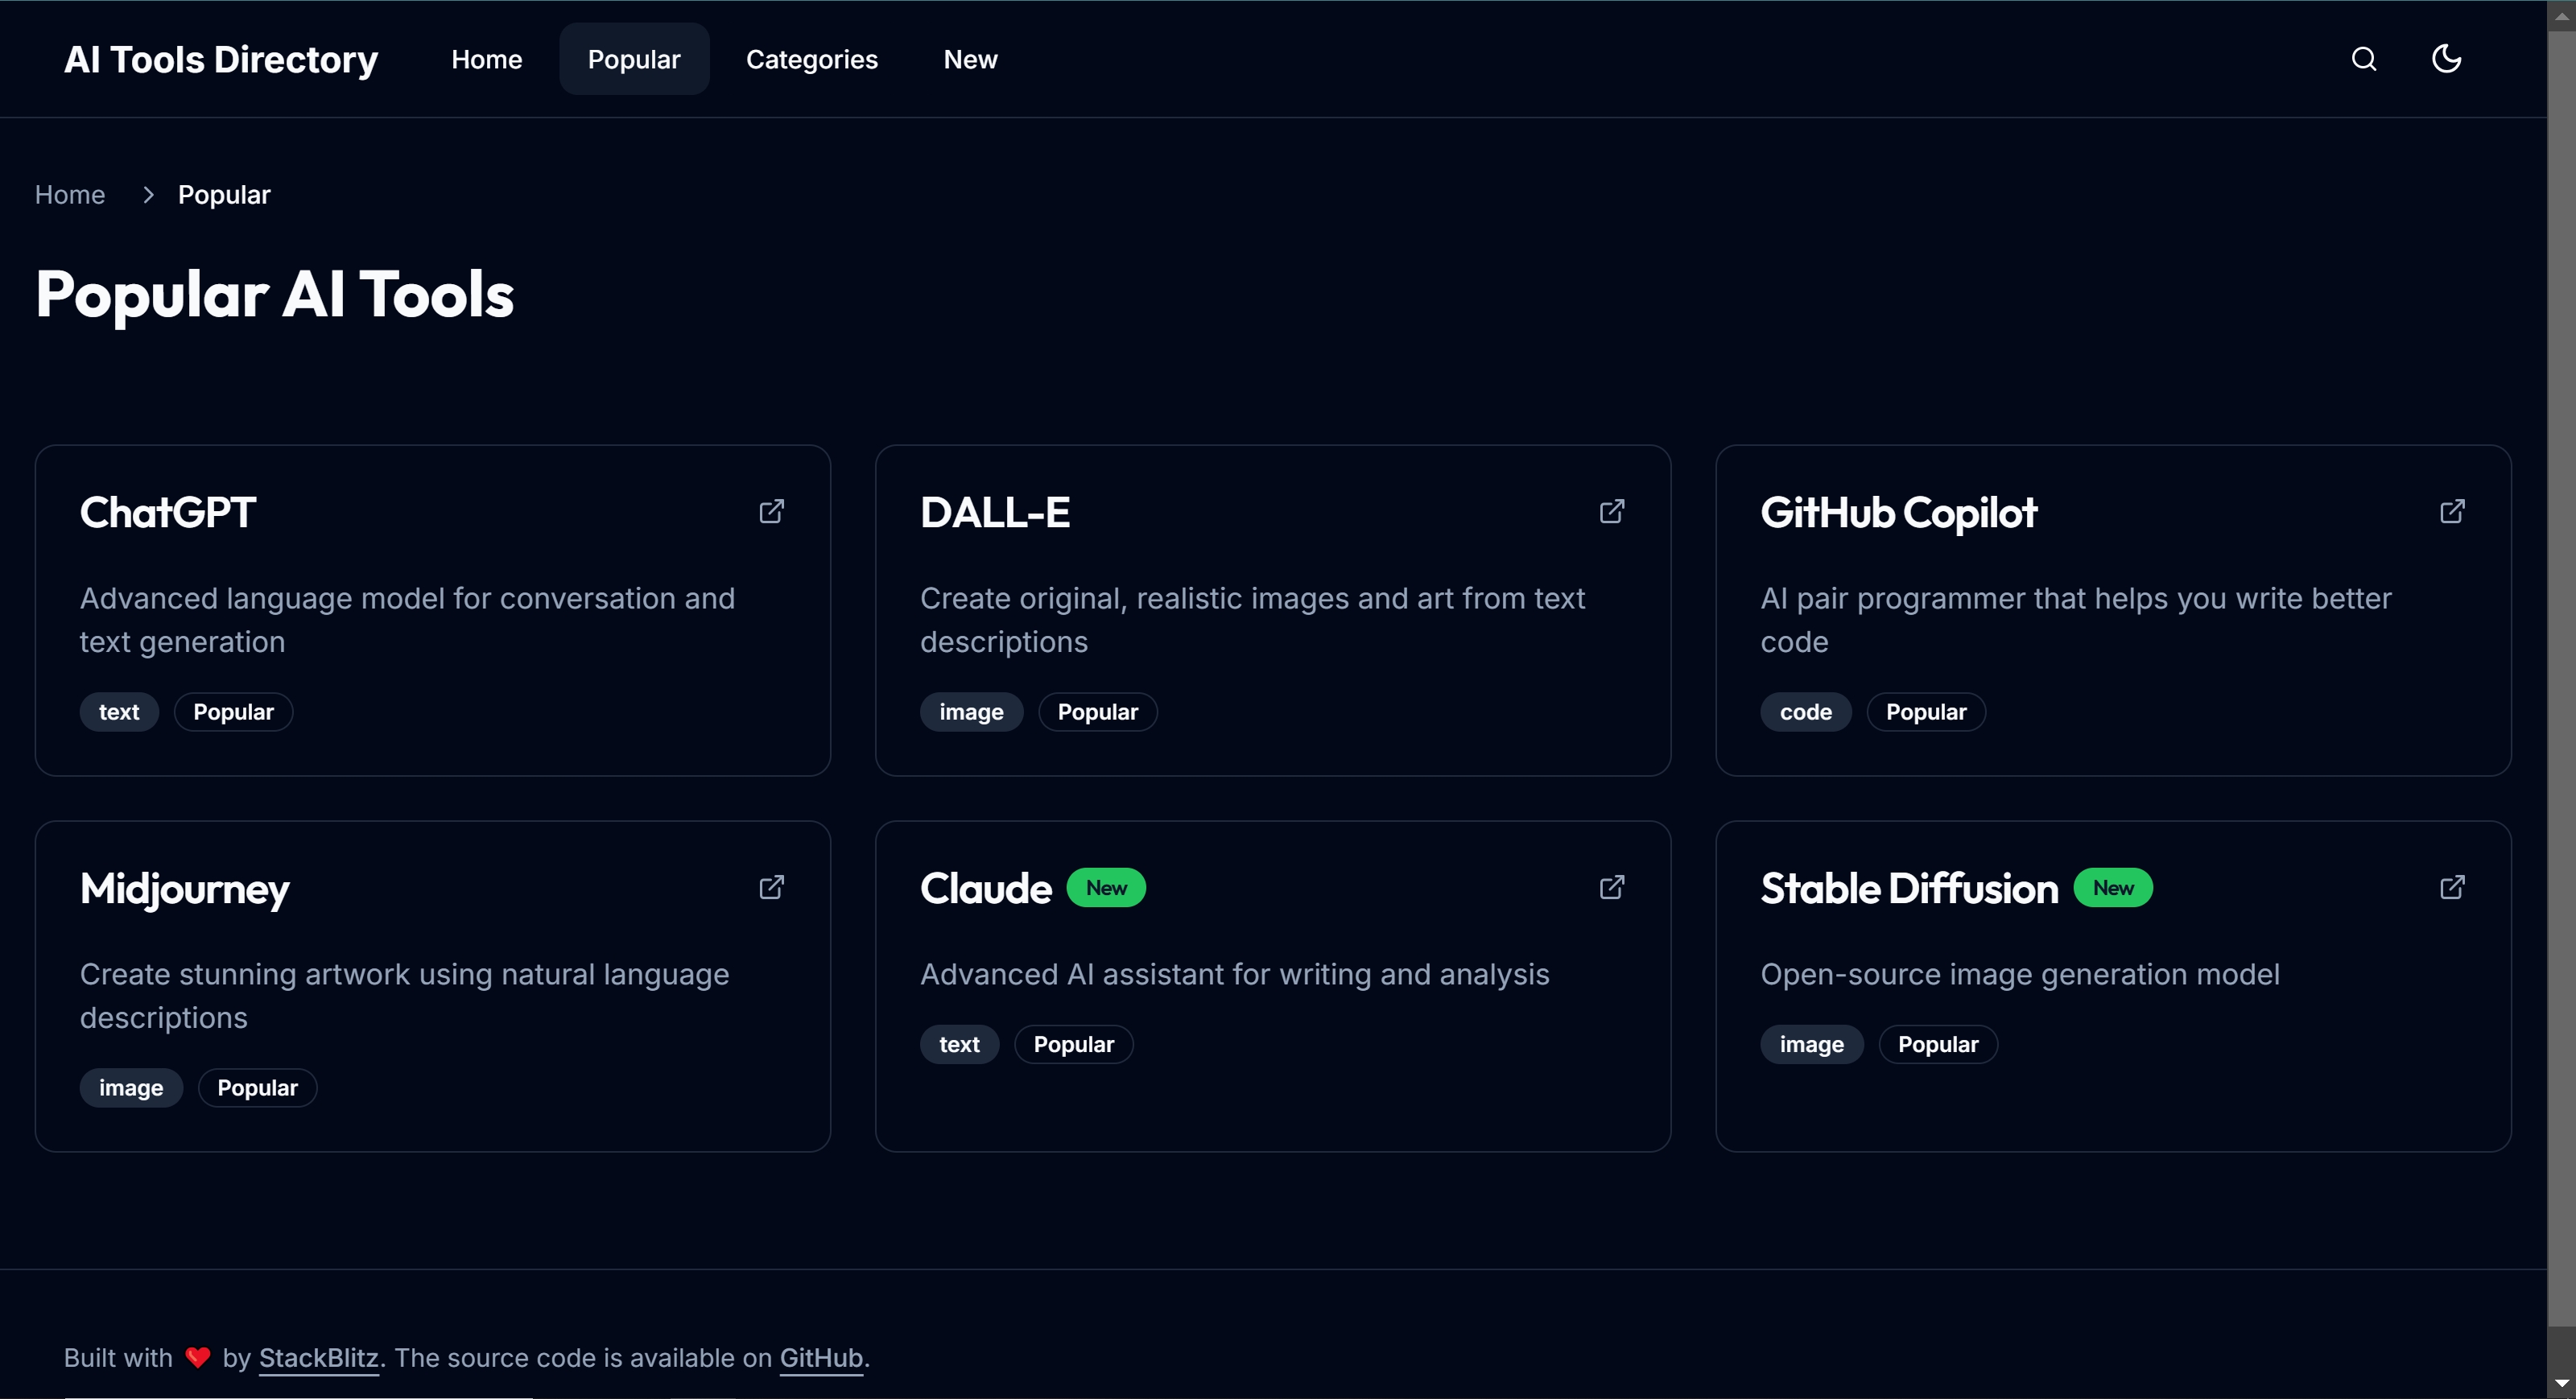Toggle dark mode using the moon icon
The height and width of the screenshot is (1399, 2576).
pyautogui.click(x=2446, y=59)
